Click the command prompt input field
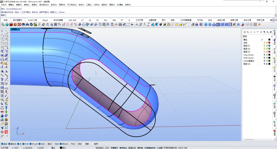 tap(140, 15)
